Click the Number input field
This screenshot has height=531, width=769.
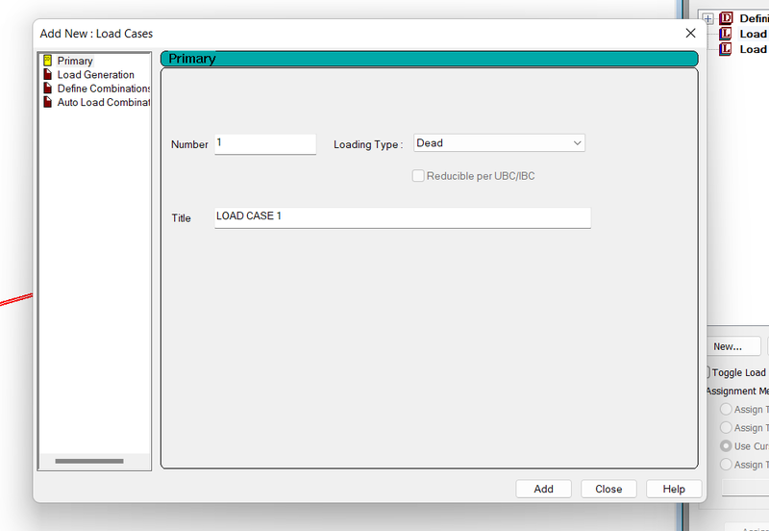265,143
